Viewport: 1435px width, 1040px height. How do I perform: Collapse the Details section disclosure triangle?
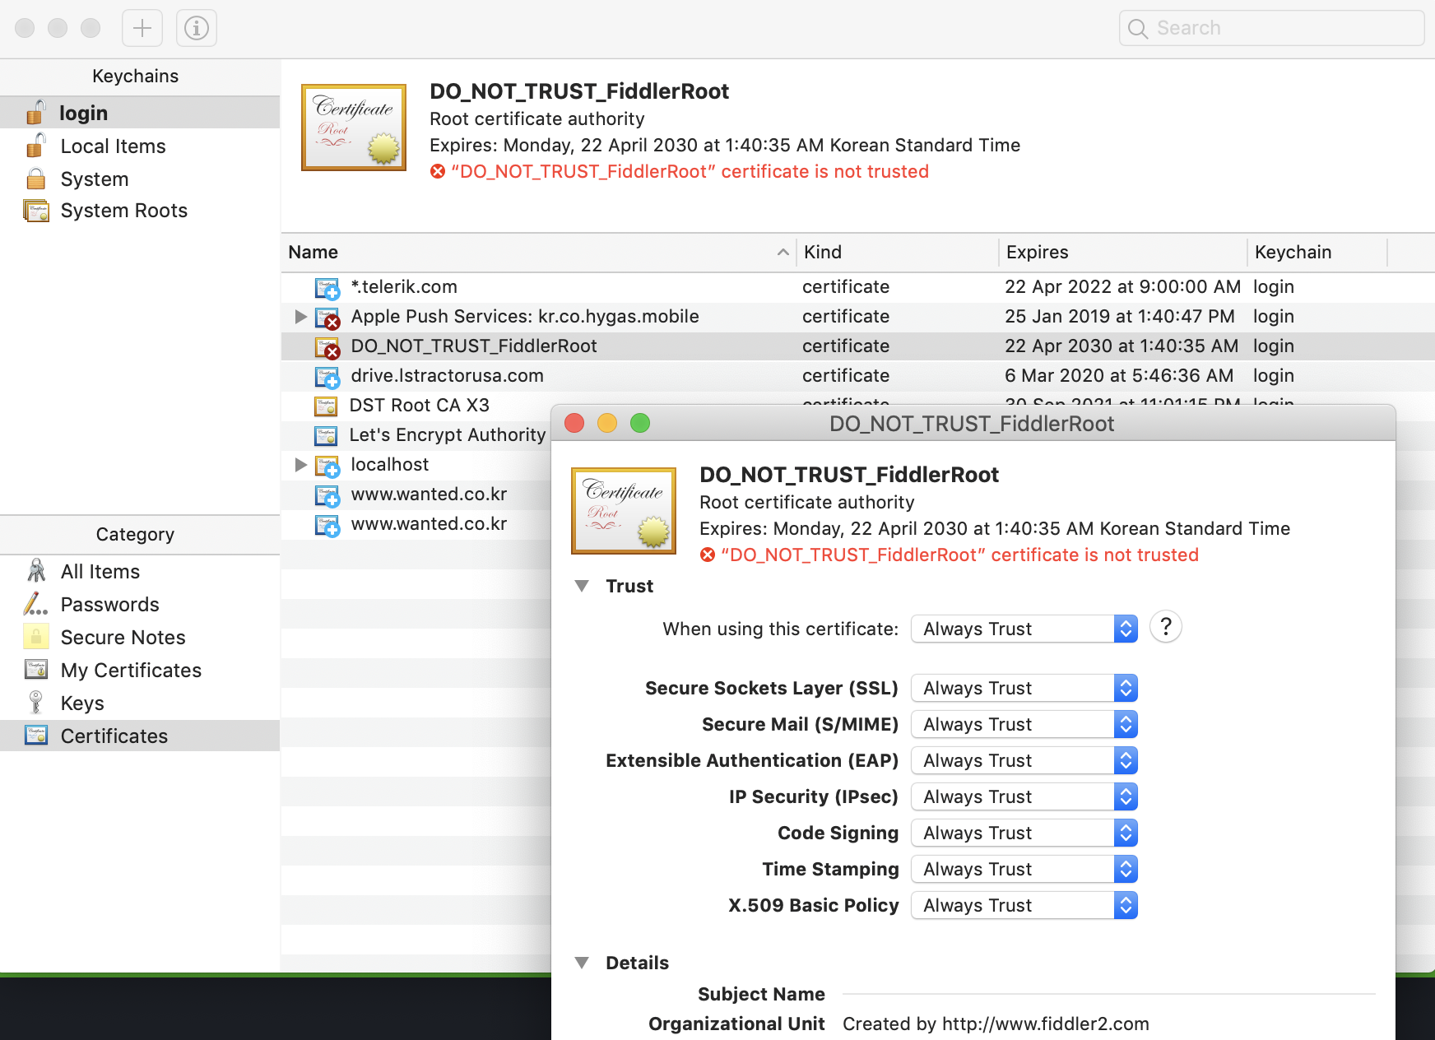tap(582, 963)
